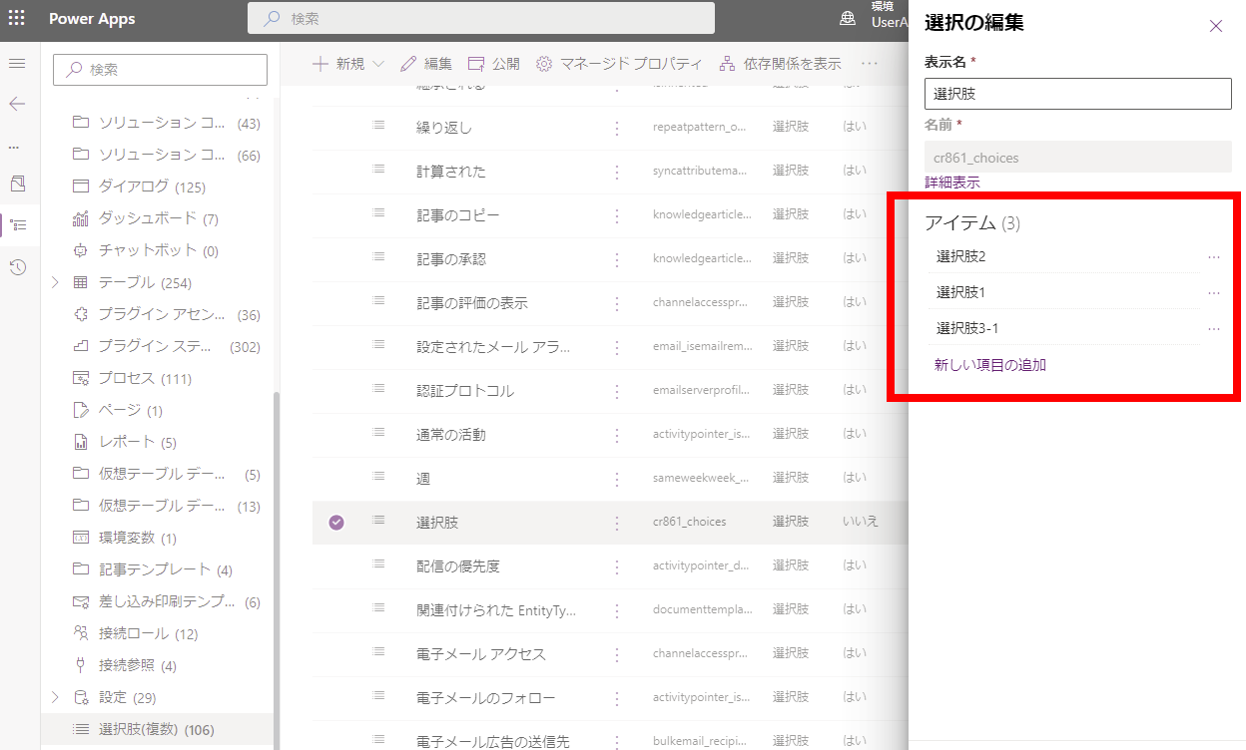The height and width of the screenshot is (750, 1246).
Task: Open the History icon in left rail
Action: coord(17,267)
